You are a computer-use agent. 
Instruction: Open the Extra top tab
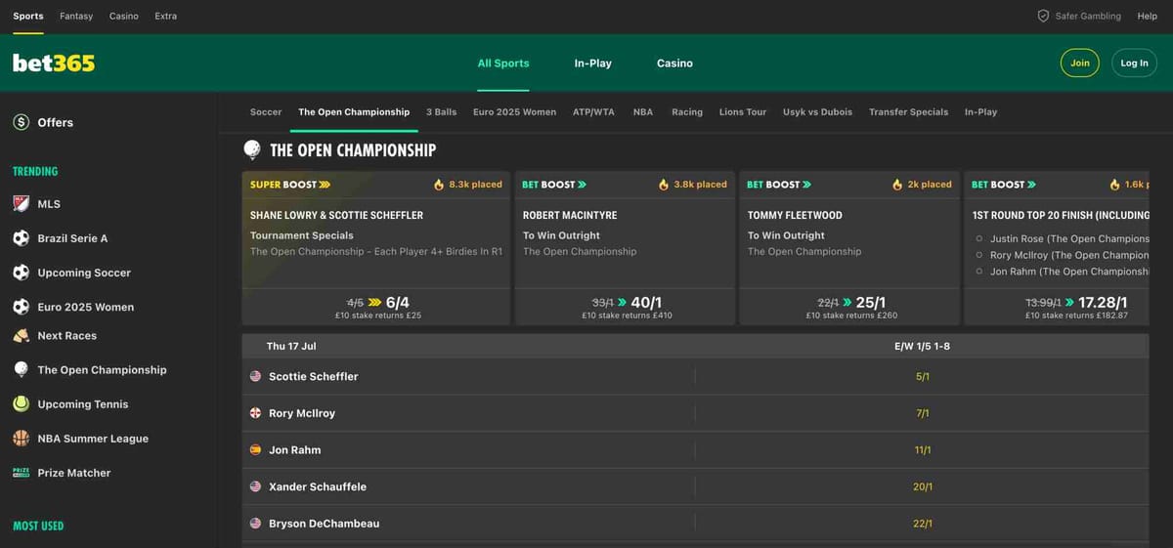[166, 17]
